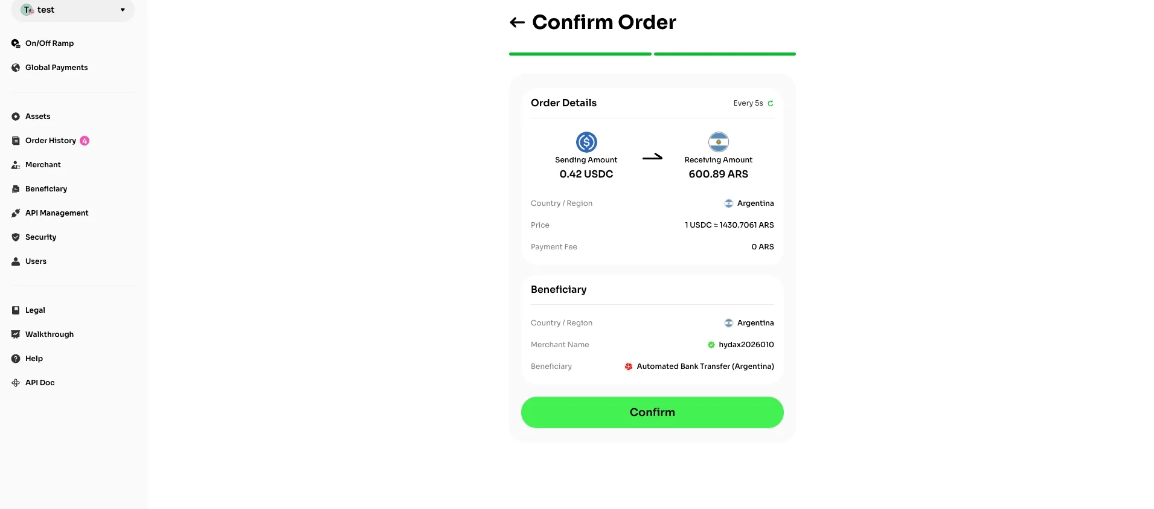The width and height of the screenshot is (1154, 509).
Task: Open the Beneficiary sidebar section
Action: click(x=39, y=189)
